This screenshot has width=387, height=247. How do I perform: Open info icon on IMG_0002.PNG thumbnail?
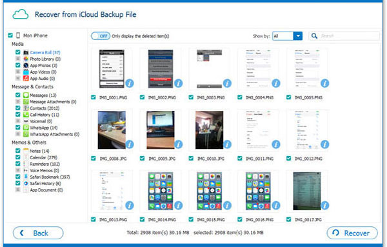[x=179, y=83]
